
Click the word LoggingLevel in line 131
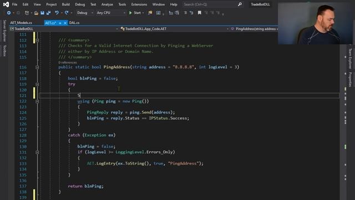point(130,152)
